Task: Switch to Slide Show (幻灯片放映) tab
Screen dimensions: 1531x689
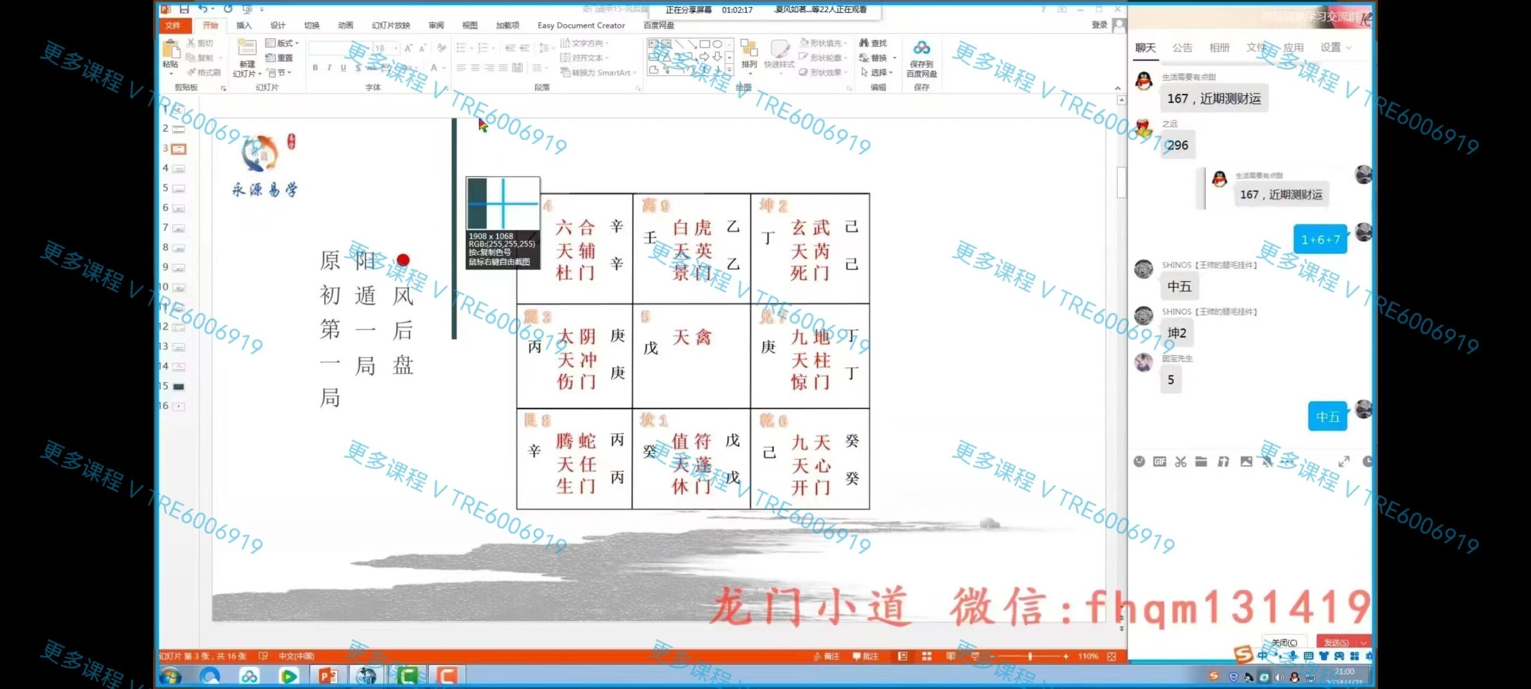Action: pyautogui.click(x=391, y=25)
